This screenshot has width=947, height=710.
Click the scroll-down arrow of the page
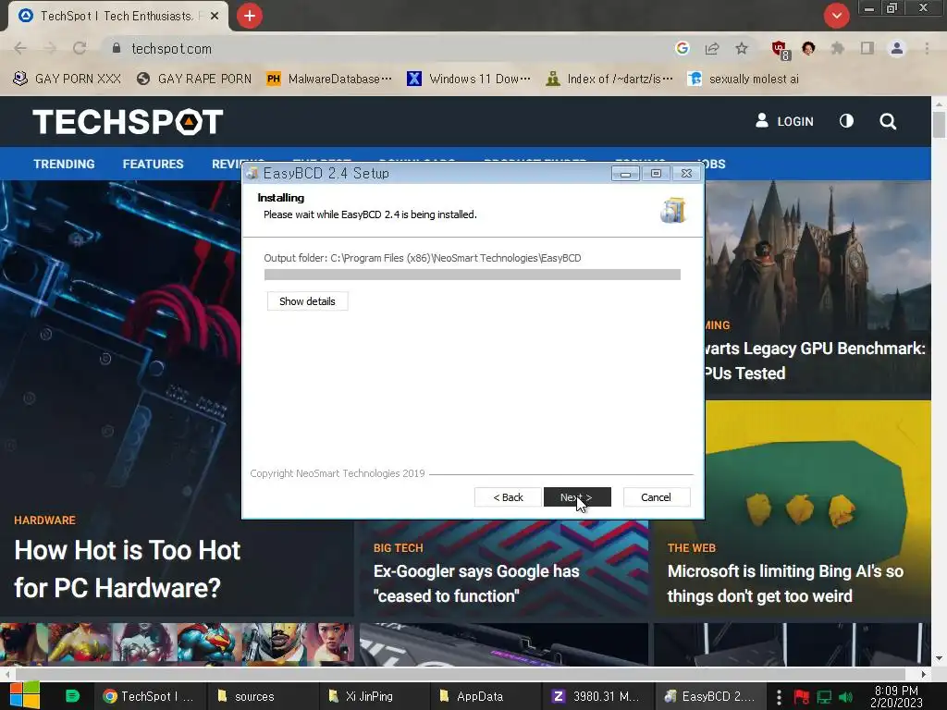pyautogui.click(x=939, y=658)
